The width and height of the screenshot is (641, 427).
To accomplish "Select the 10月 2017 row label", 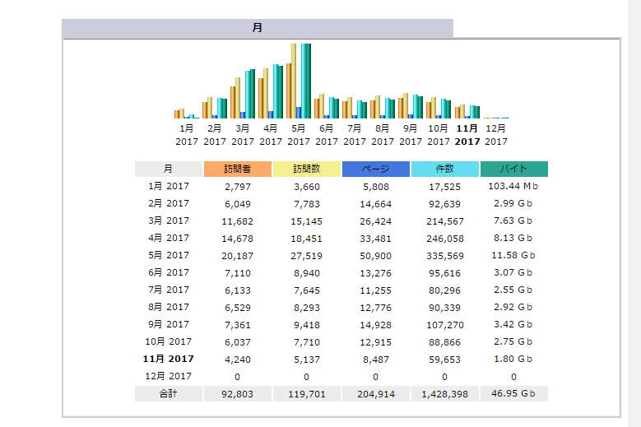I will [169, 341].
